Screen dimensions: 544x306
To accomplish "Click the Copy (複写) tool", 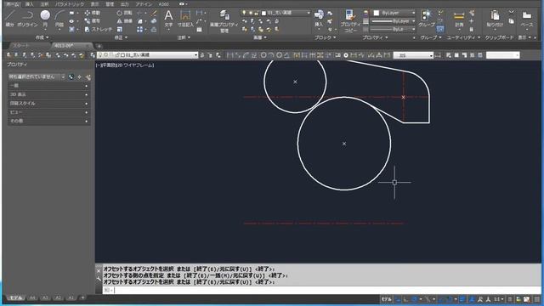I will [x=93, y=21].
